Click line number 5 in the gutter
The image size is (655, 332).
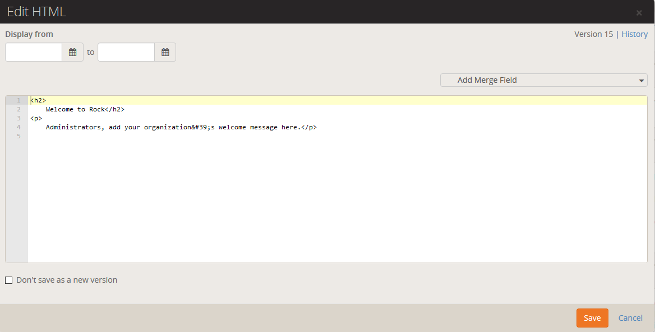click(x=19, y=137)
